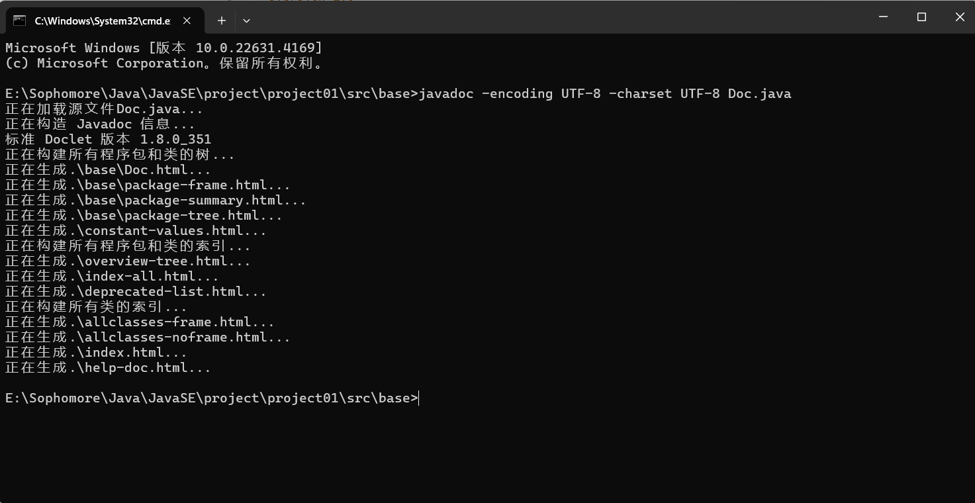975x503 pixels.
Task: Expand the new tab profile dropdown
Action: coord(246,21)
